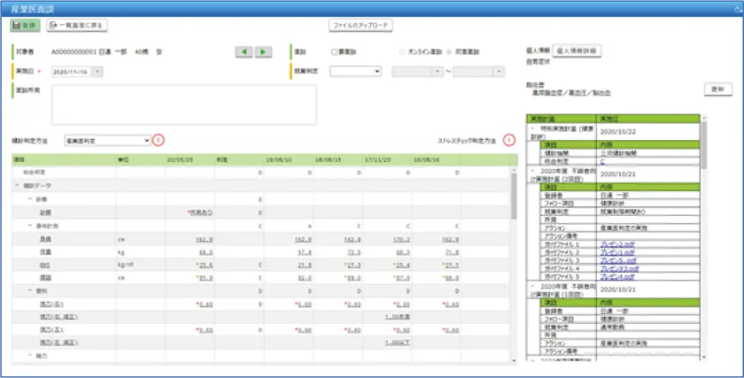This screenshot has width=744, height=378.
Task: Open the 就業判定 dropdown
Action: 355,71
